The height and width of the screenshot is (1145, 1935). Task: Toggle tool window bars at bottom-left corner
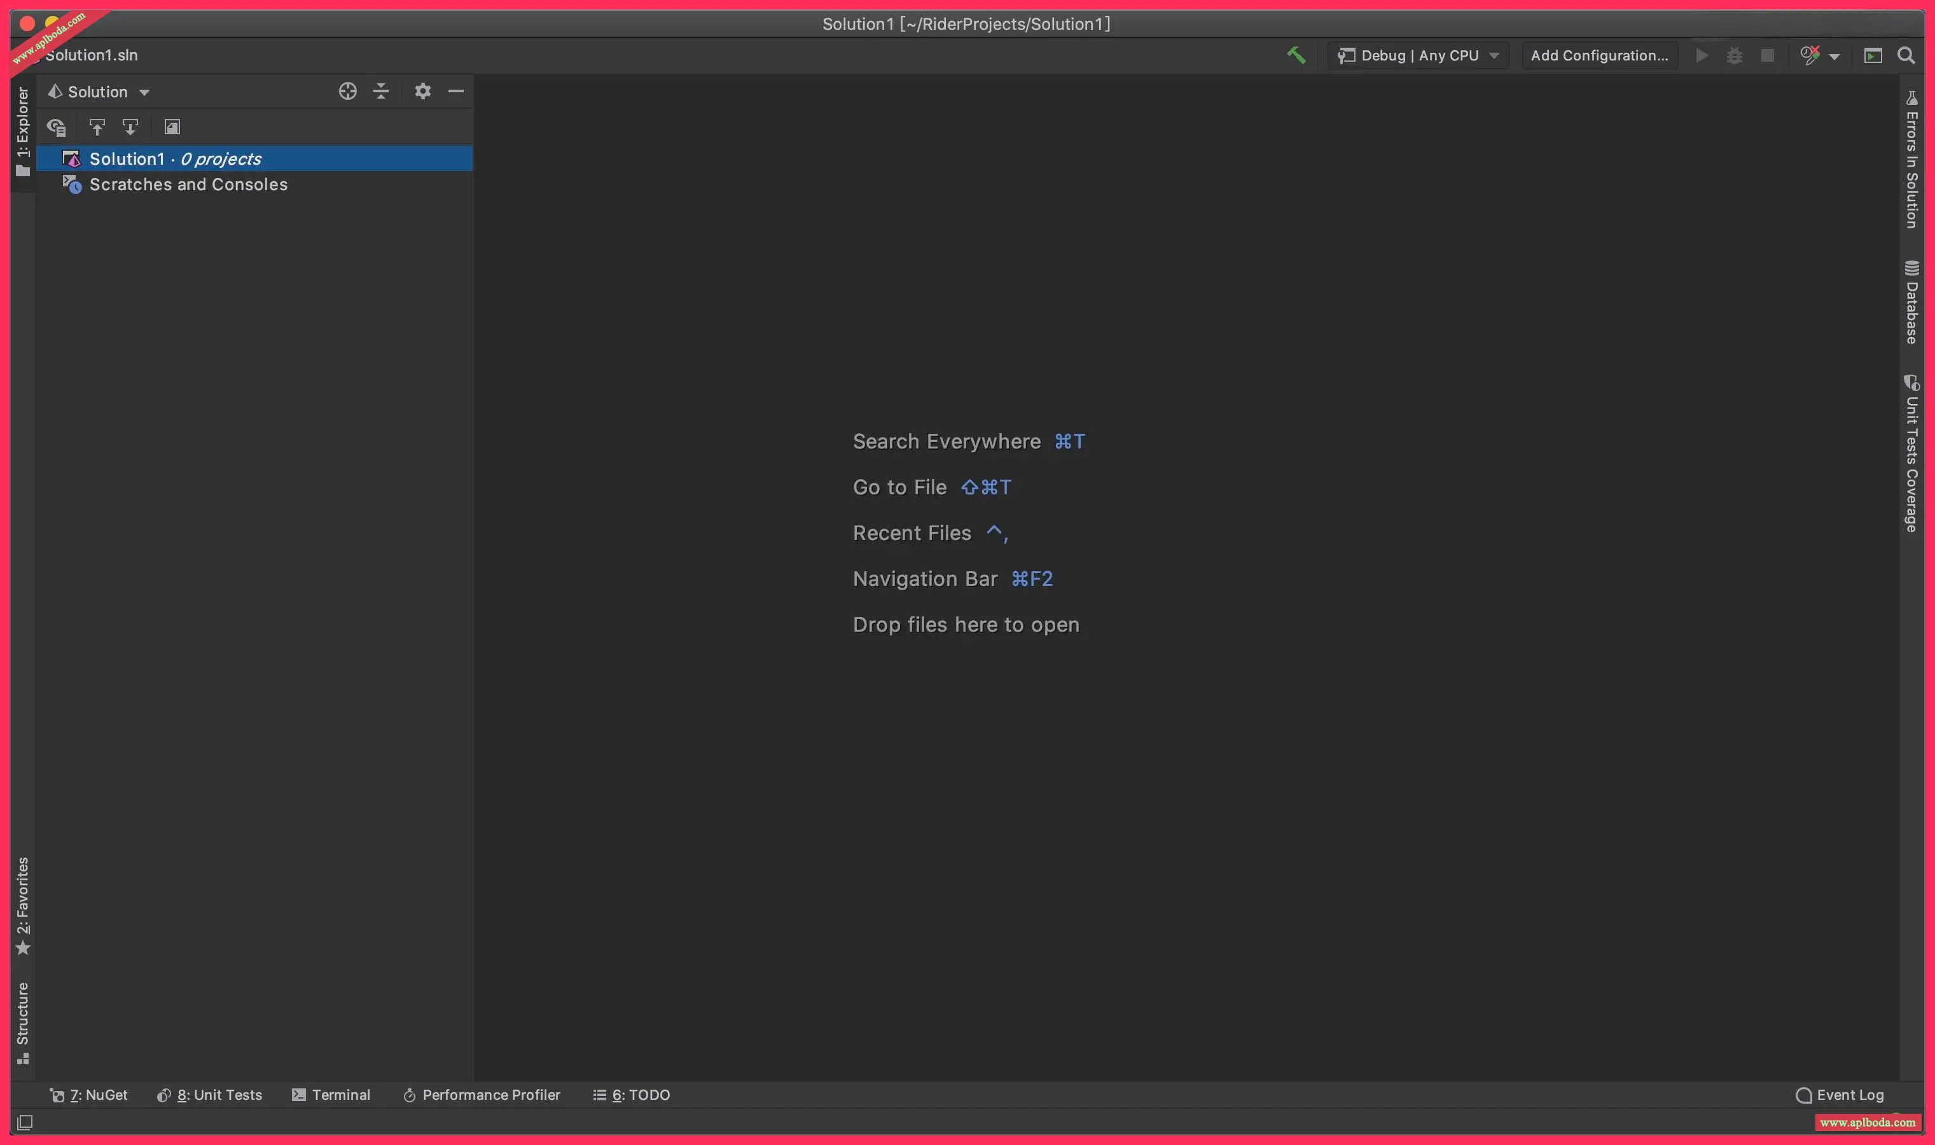(x=25, y=1122)
